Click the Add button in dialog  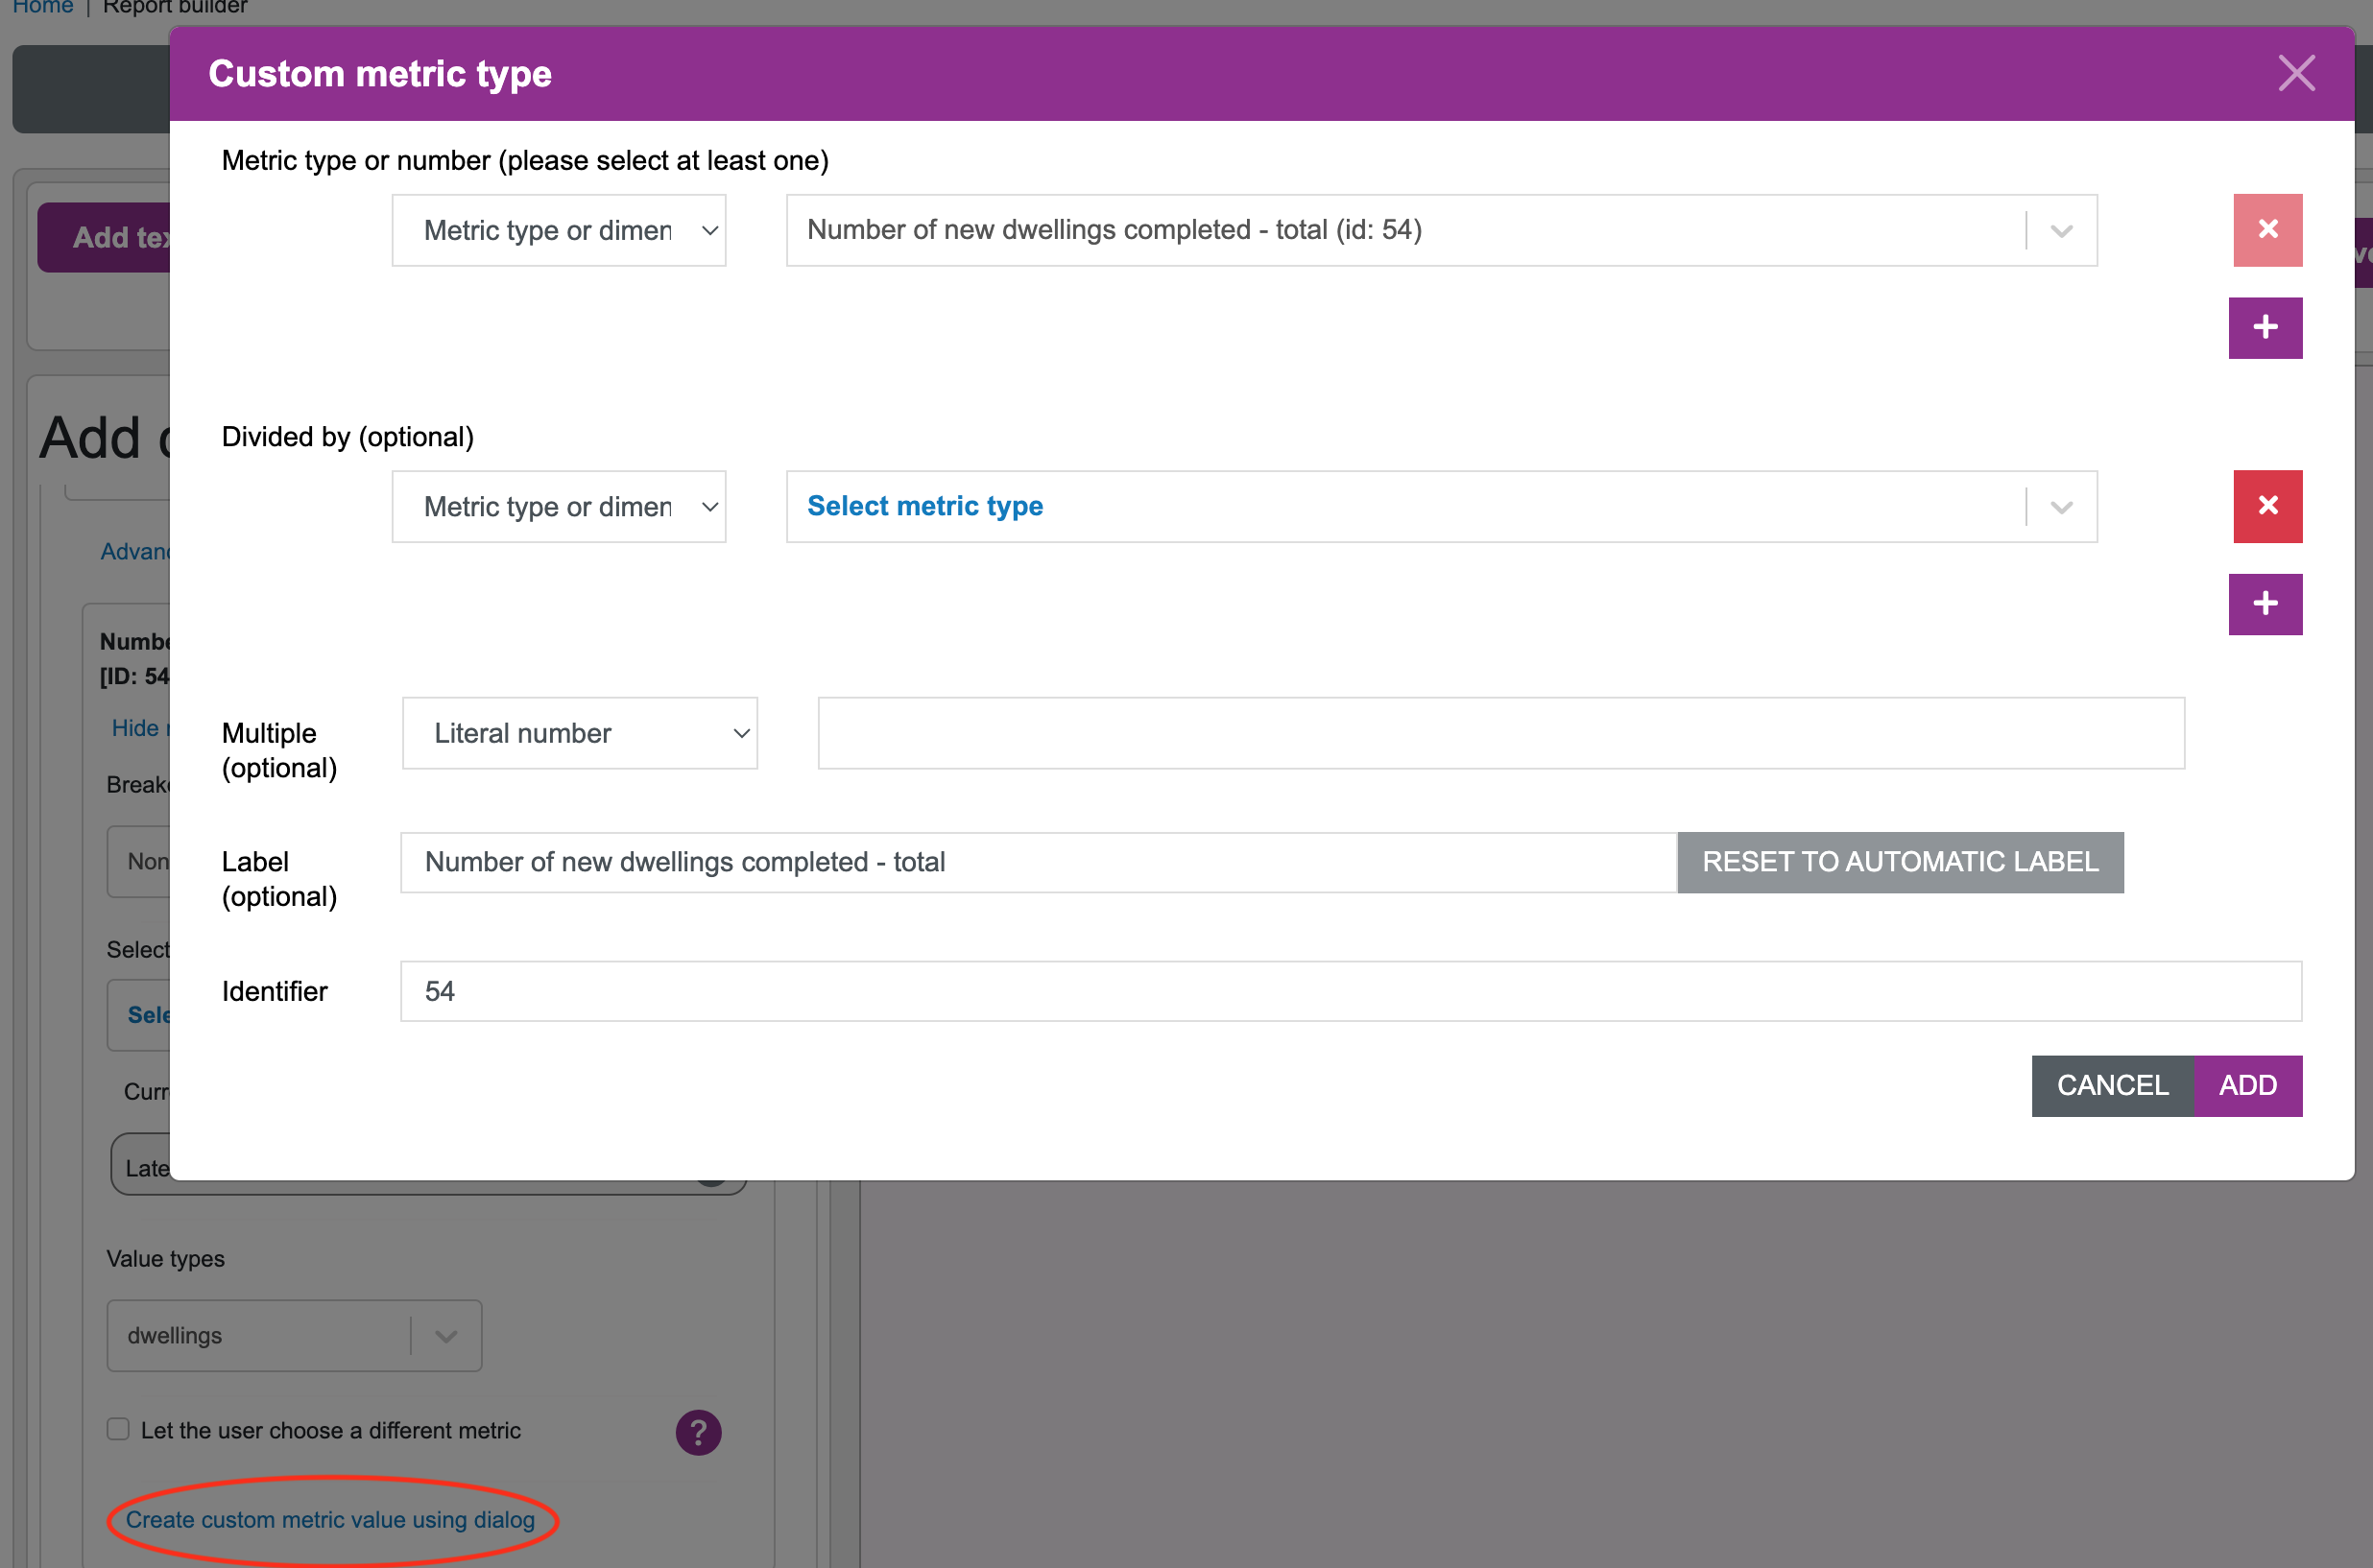click(2247, 1085)
